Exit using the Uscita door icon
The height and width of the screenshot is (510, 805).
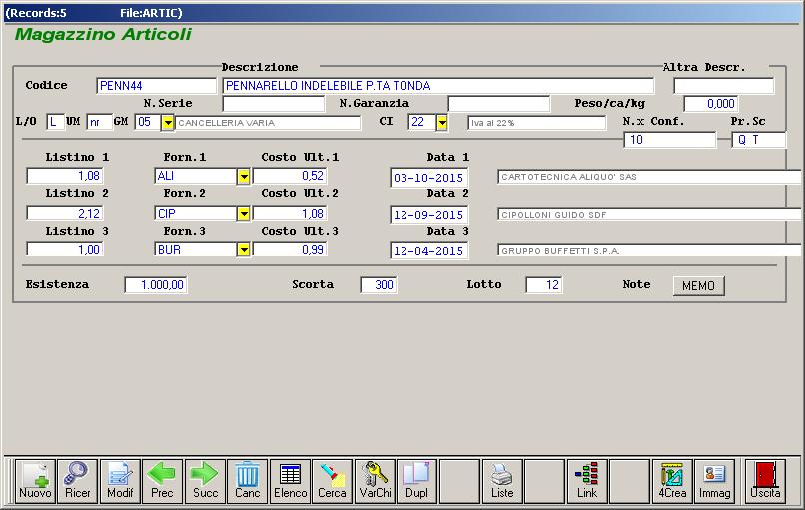coord(766,480)
